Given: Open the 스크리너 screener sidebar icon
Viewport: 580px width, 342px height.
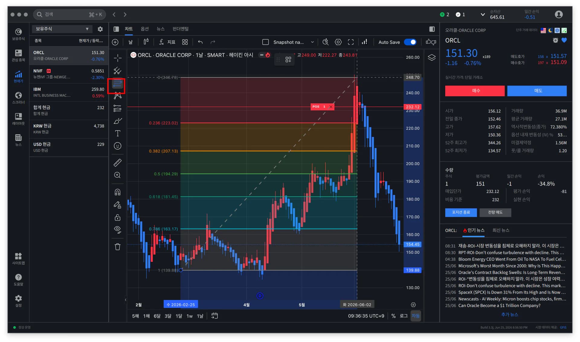Looking at the screenshot, I should pos(18,98).
